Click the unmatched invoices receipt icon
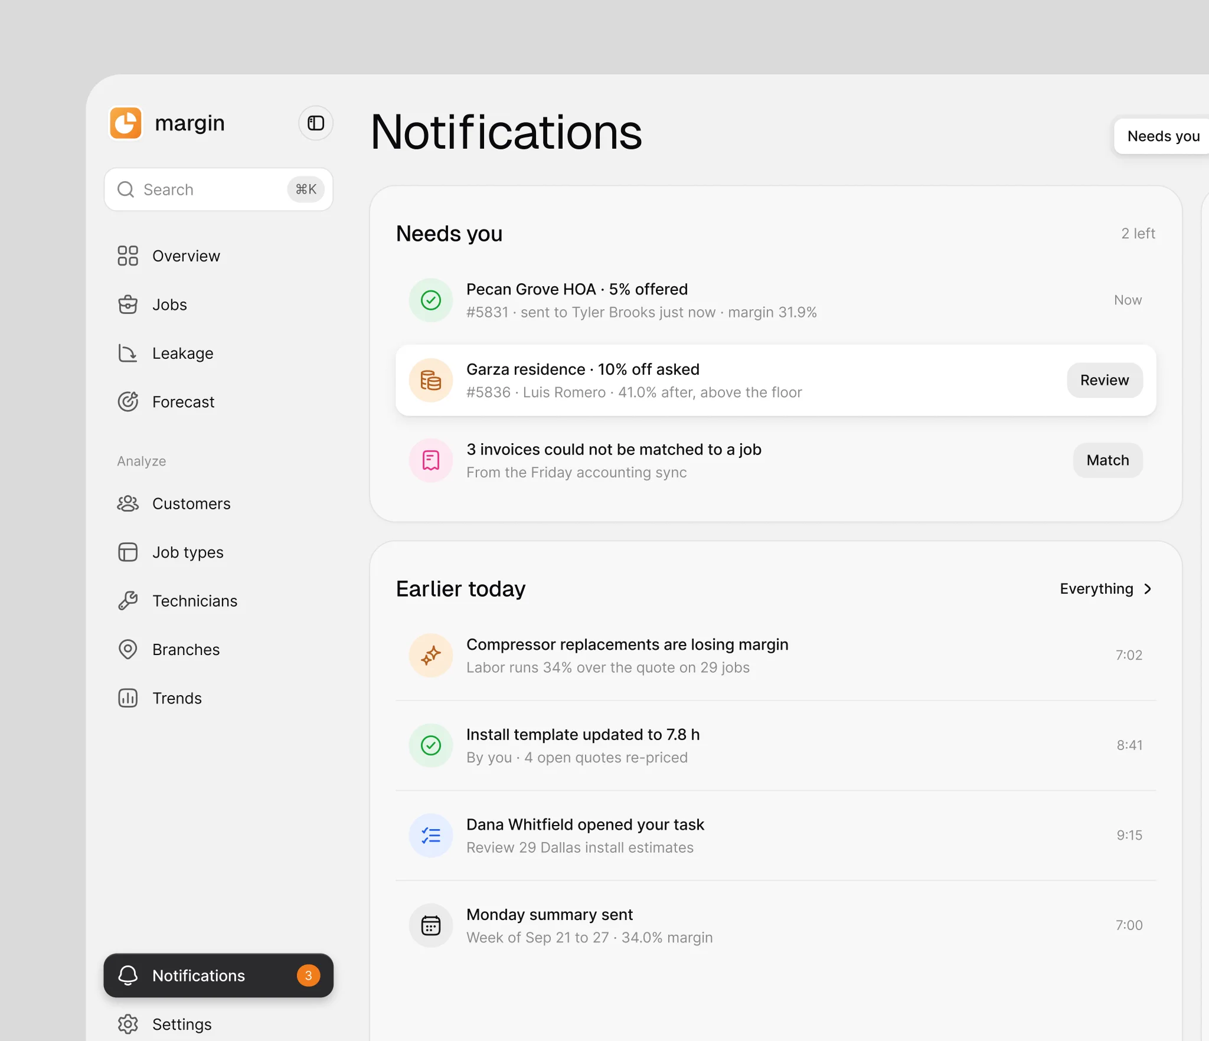This screenshot has width=1209, height=1041. coord(431,460)
